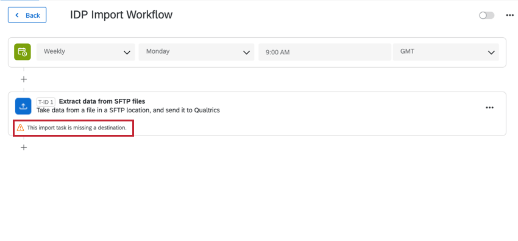Click the T-ID 1 task badge
This screenshot has height=241, width=518.
46,102
